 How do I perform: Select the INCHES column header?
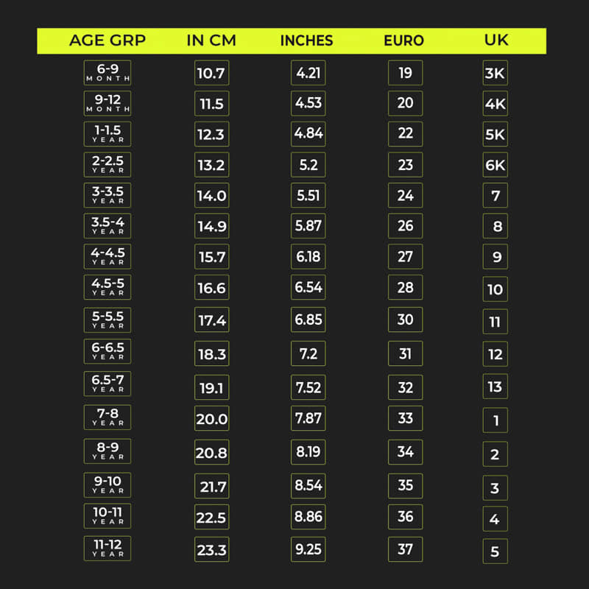pyautogui.click(x=306, y=40)
